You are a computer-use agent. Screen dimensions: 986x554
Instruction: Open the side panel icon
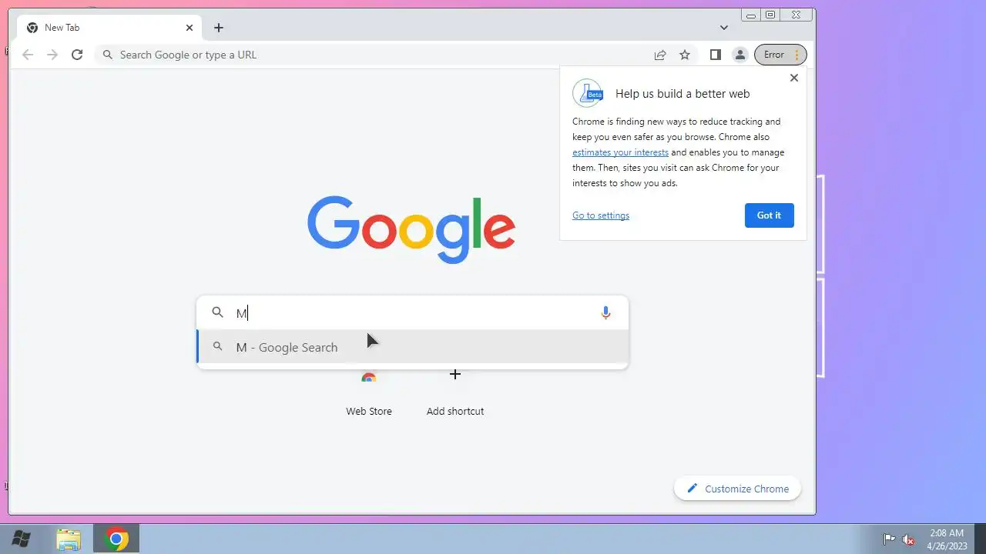(715, 55)
